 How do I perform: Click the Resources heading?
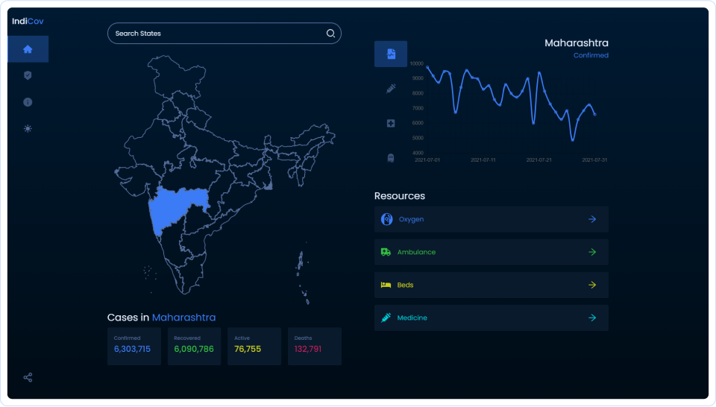(400, 196)
